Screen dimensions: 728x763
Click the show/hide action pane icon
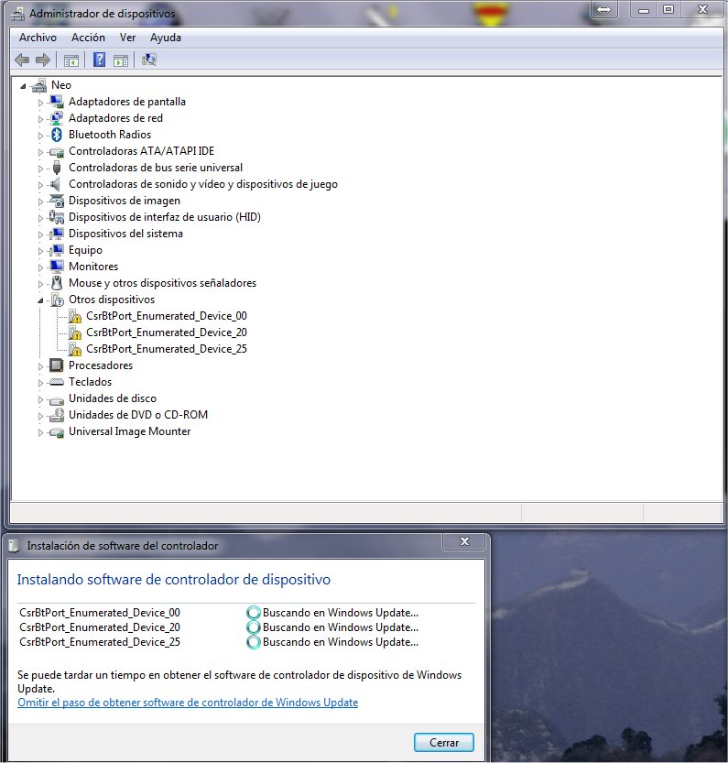click(121, 60)
